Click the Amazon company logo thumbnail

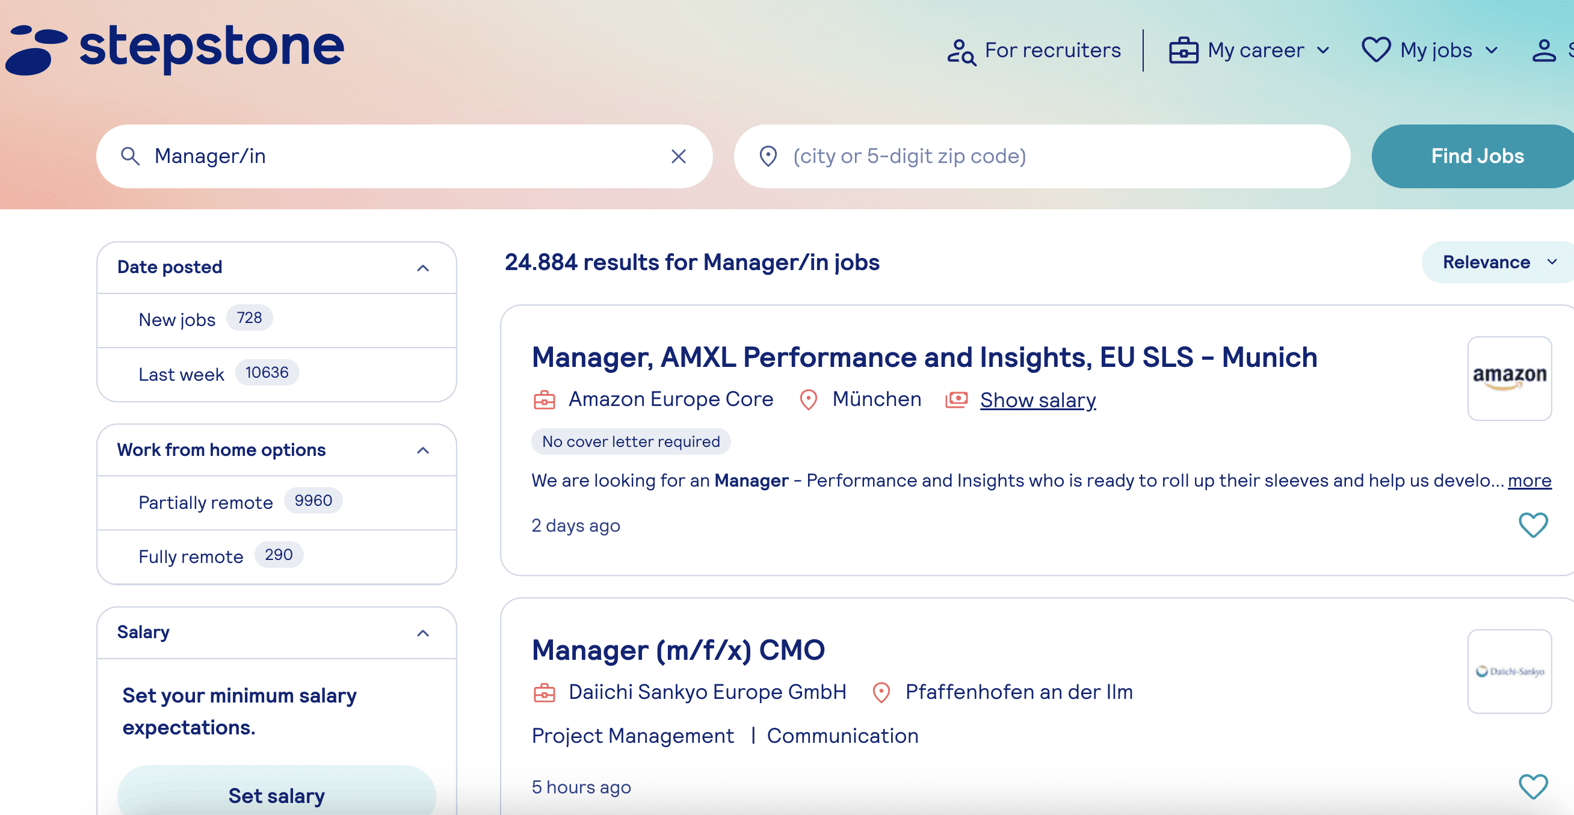pos(1510,378)
